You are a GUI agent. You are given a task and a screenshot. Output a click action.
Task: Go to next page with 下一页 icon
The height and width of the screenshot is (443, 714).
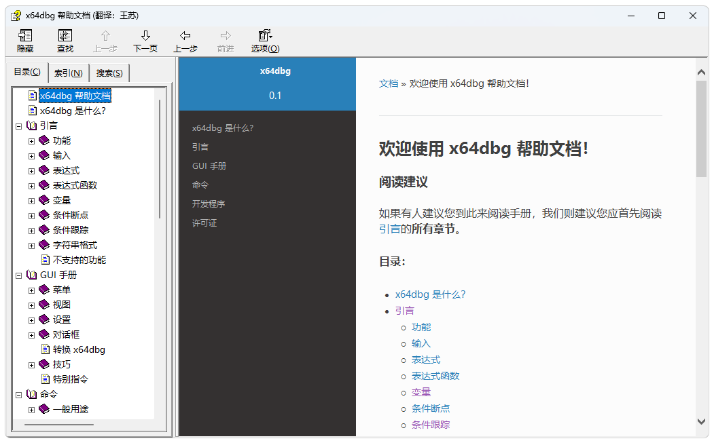tap(145, 36)
